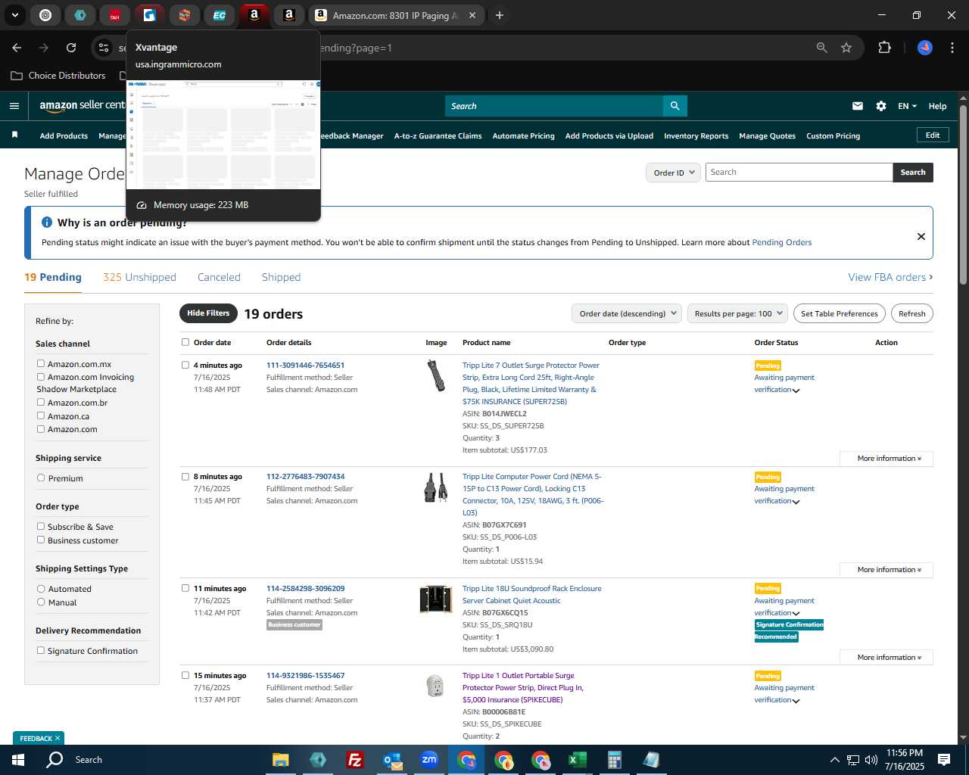Open File Explorer from the taskbar
Viewport: 969px width, 775px height.
click(281, 760)
